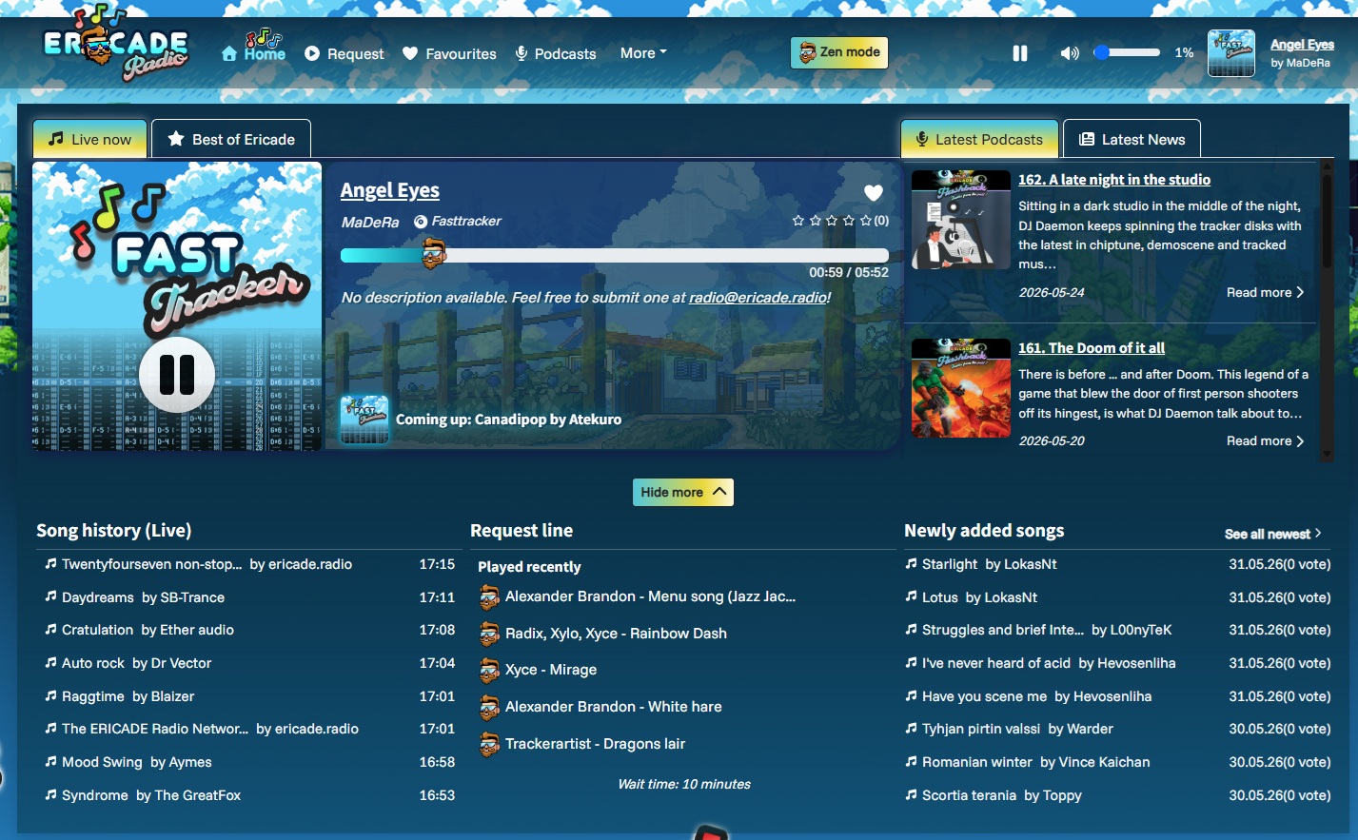Open podcast 161. The Doom of it all

pyautogui.click(x=1092, y=348)
